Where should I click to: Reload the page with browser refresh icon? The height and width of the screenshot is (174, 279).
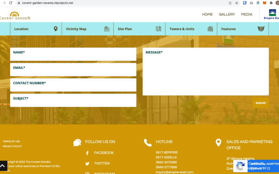11,3
